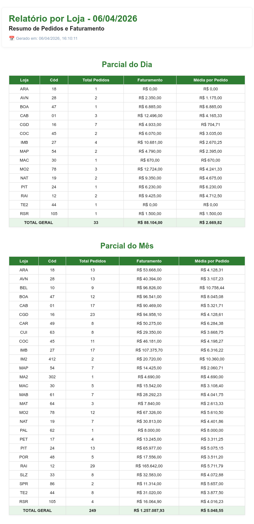Select the IM2 code 412 cell

52,359
